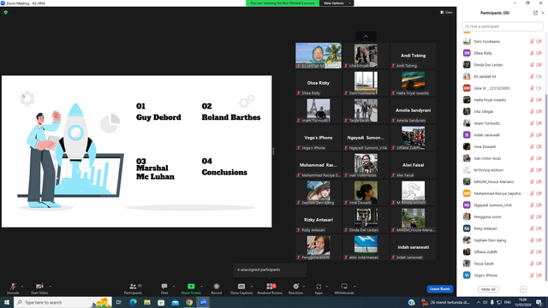Open Breakout Rooms
Screen dimensions: 548x308
click(270, 287)
